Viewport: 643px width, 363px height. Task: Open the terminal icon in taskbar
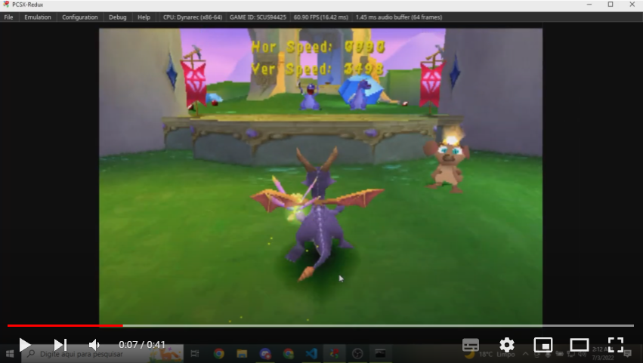[x=380, y=354]
